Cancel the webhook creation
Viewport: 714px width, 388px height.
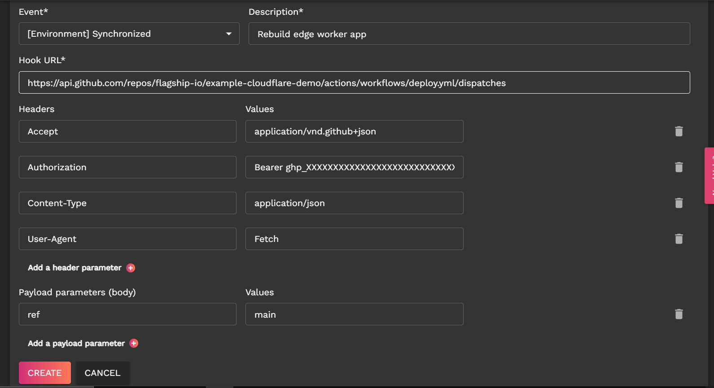pos(102,373)
